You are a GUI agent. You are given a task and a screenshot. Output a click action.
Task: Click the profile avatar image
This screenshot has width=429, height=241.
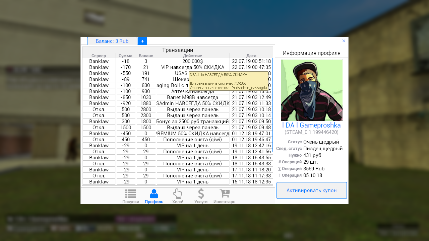click(x=311, y=90)
